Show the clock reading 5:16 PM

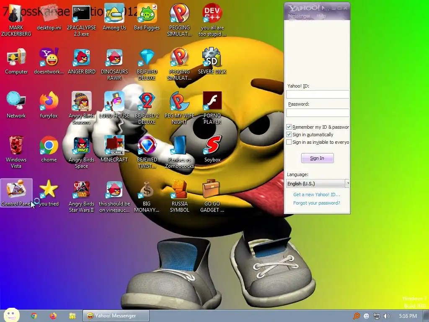click(x=408, y=316)
